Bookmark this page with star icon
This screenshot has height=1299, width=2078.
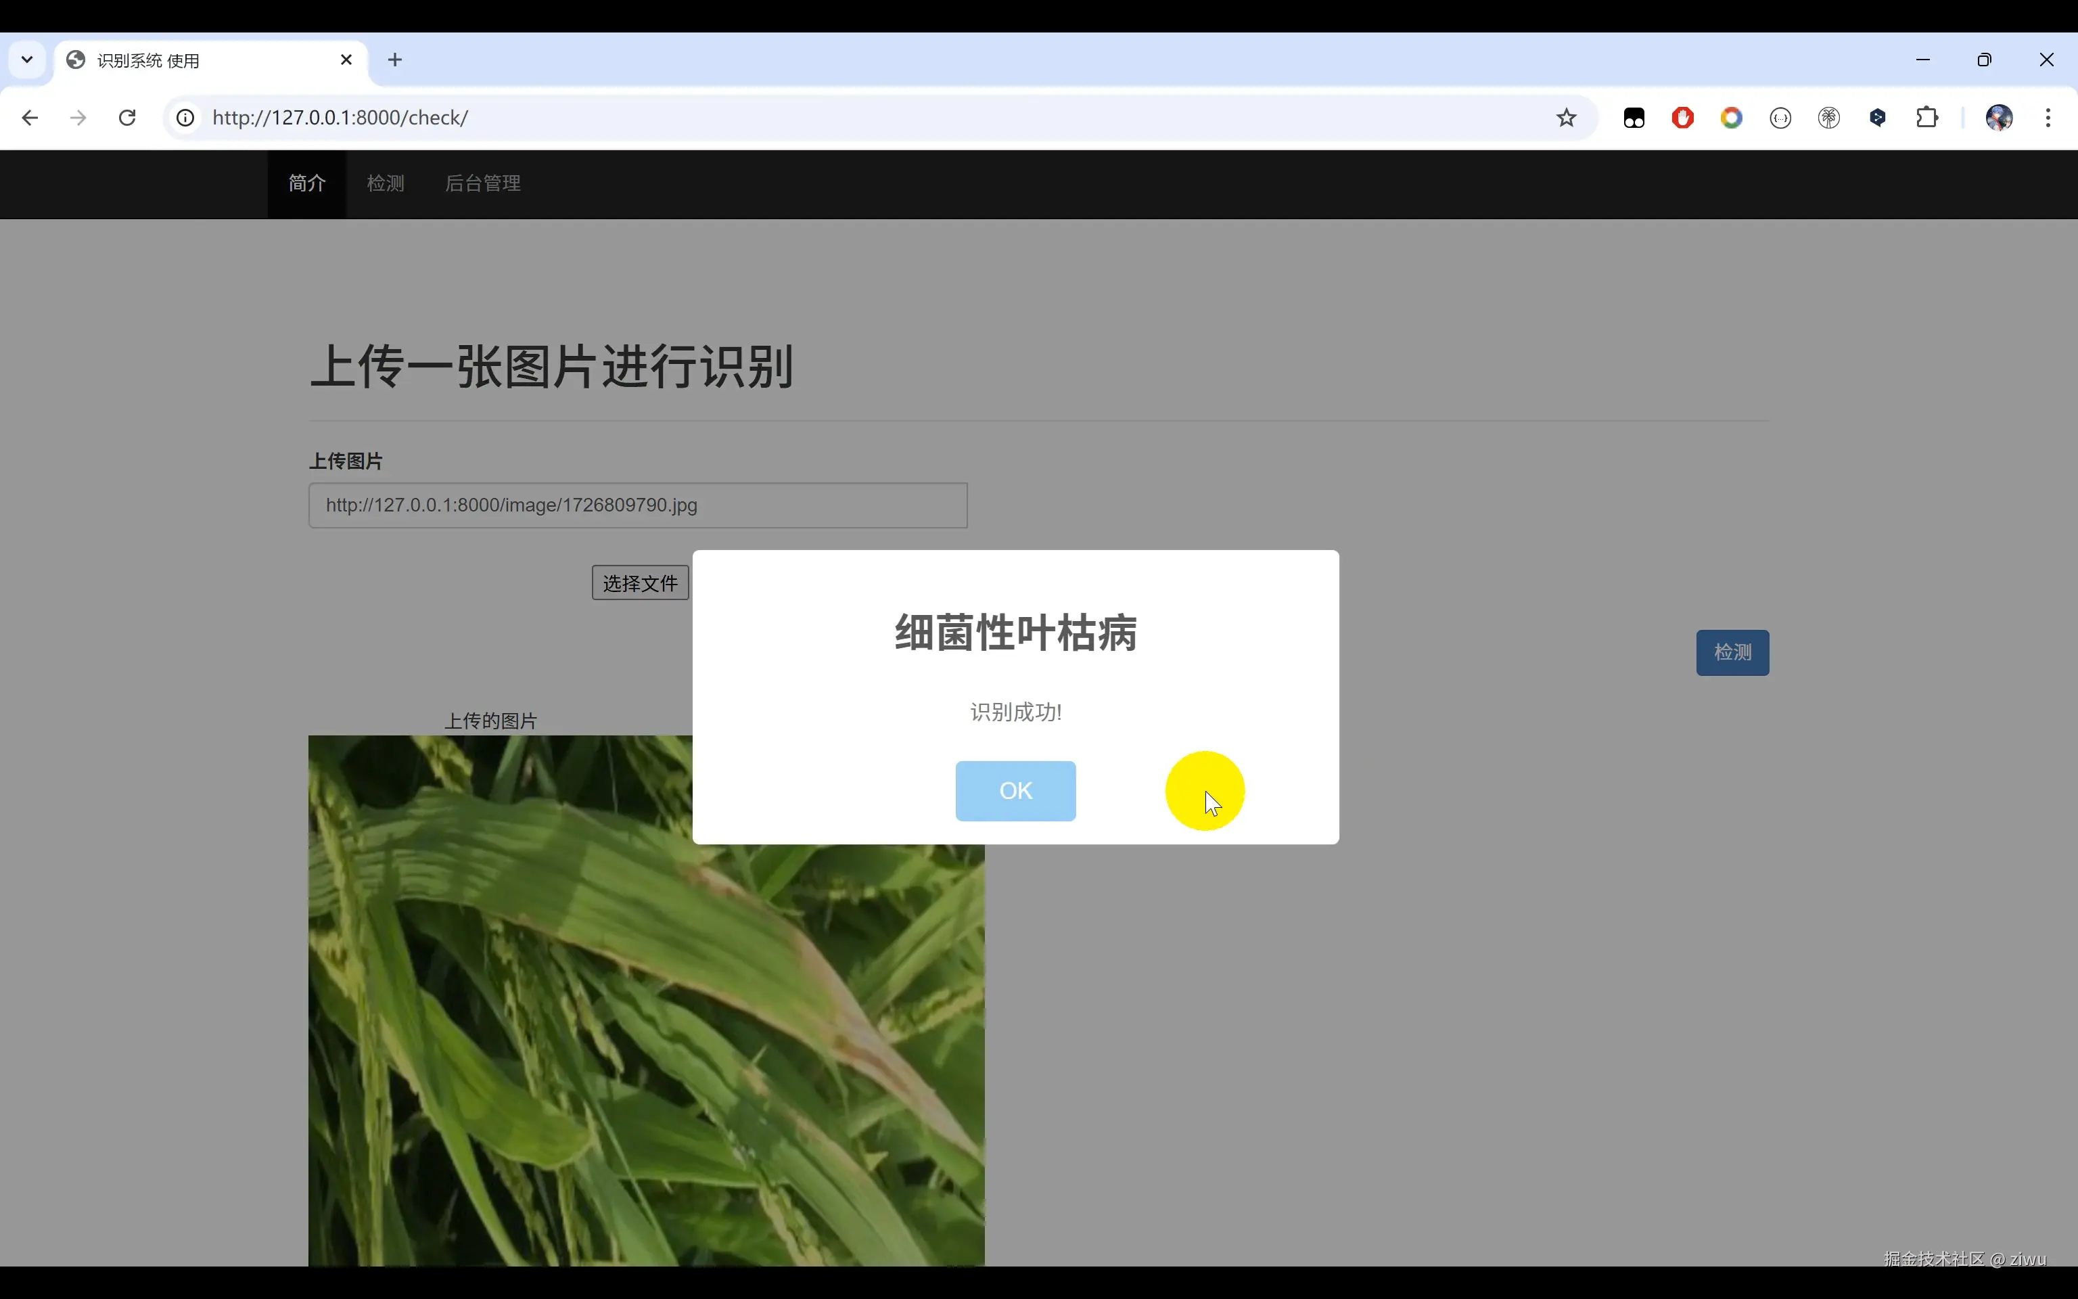(1566, 118)
